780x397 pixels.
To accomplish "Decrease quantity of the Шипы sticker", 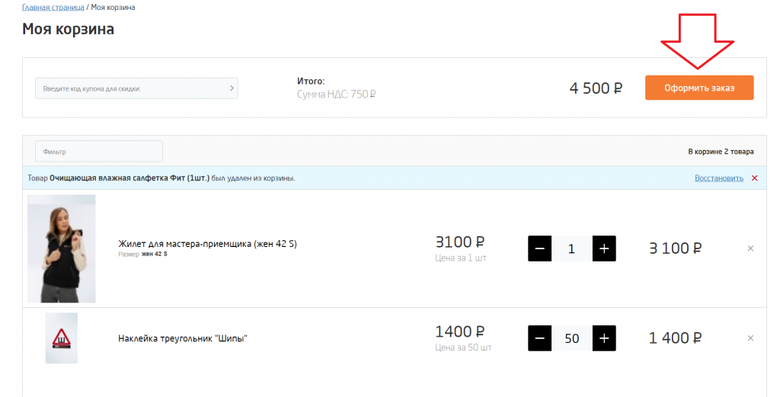I will click(x=539, y=338).
